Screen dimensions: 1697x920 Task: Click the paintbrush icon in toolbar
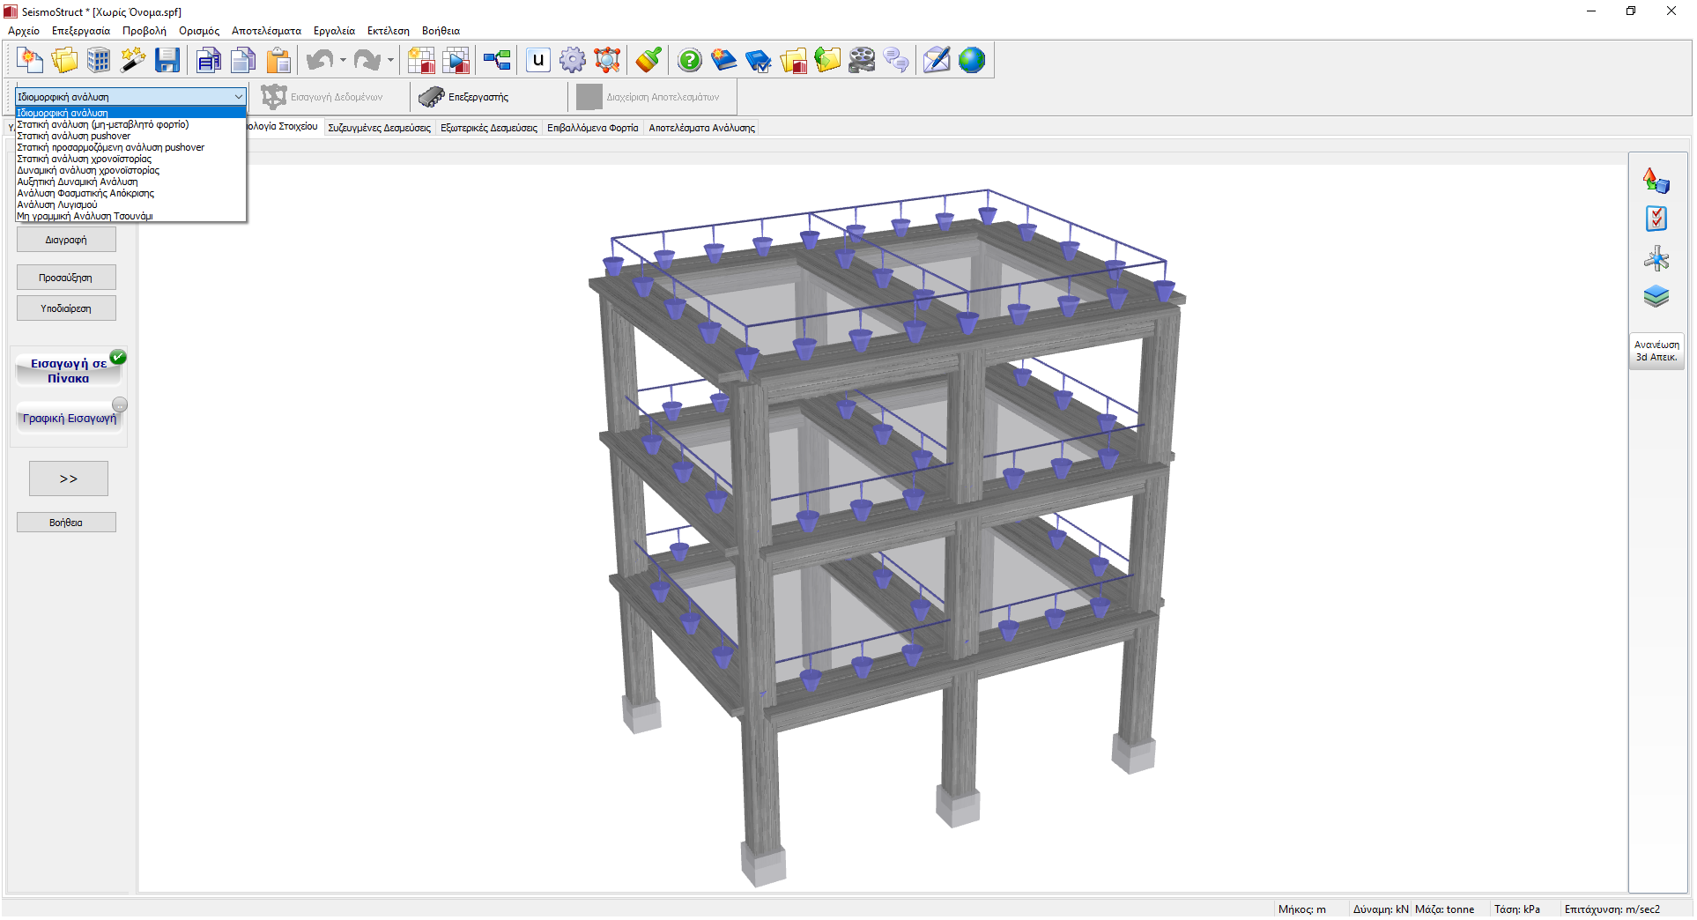click(x=648, y=60)
